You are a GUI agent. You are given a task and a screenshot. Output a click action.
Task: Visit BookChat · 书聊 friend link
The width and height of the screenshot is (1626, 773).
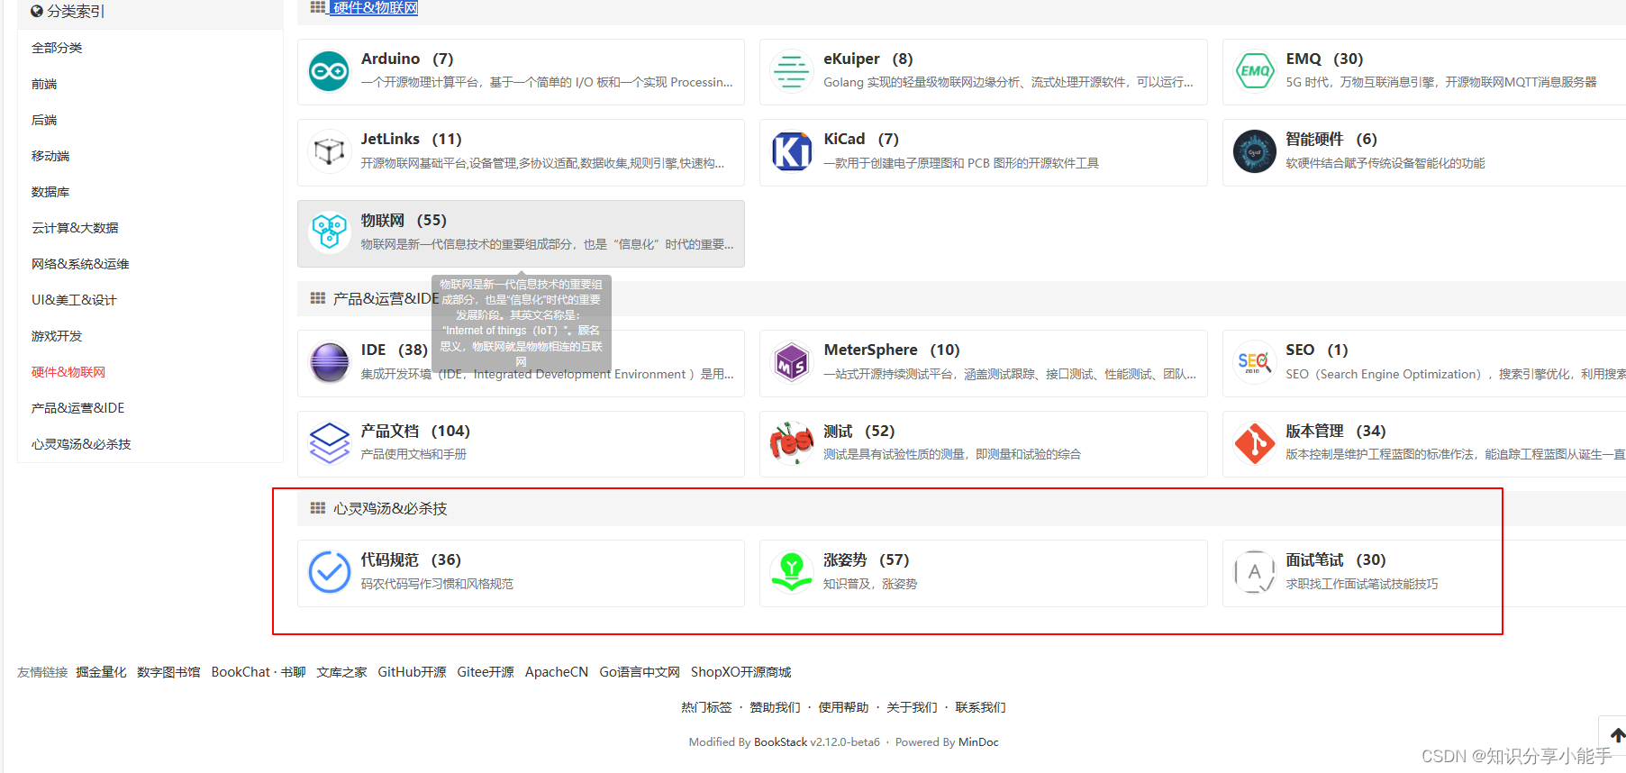[259, 672]
